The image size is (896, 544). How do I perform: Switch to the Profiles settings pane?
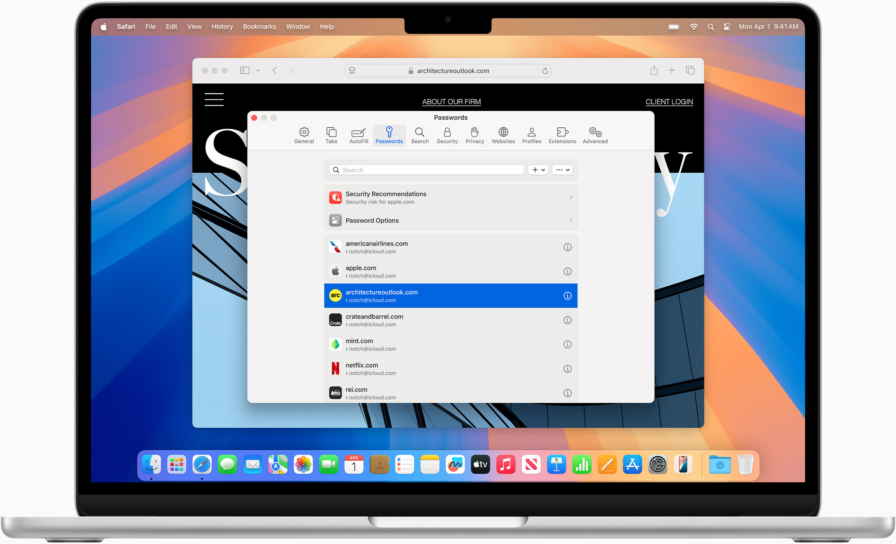[x=532, y=135]
